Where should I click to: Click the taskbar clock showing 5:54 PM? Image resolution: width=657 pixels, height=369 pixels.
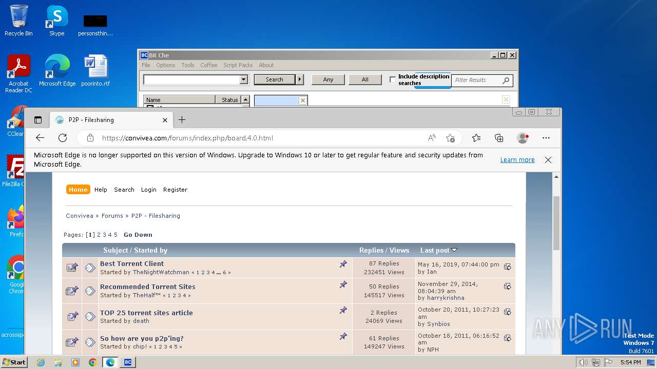(x=630, y=362)
